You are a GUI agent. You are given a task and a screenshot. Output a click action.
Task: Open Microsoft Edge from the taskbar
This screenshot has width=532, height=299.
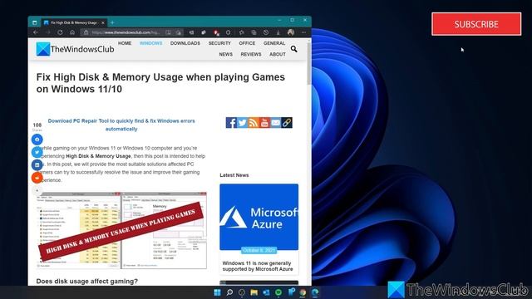tap(315, 292)
